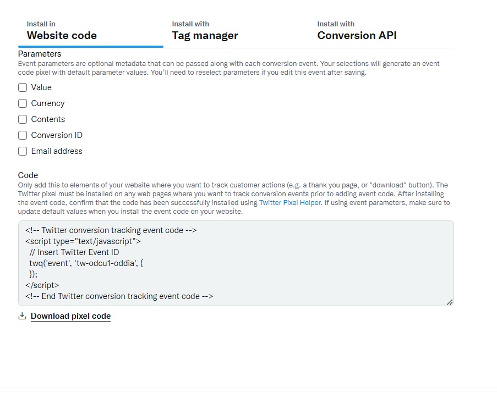
Task: Click the Currency label text
Action: click(48, 103)
